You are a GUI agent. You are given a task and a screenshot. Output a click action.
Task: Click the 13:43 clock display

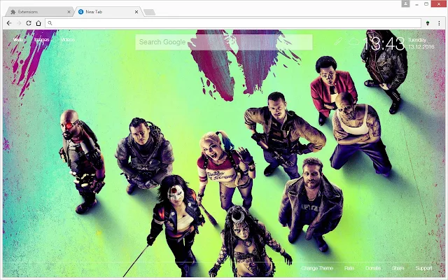(x=384, y=44)
